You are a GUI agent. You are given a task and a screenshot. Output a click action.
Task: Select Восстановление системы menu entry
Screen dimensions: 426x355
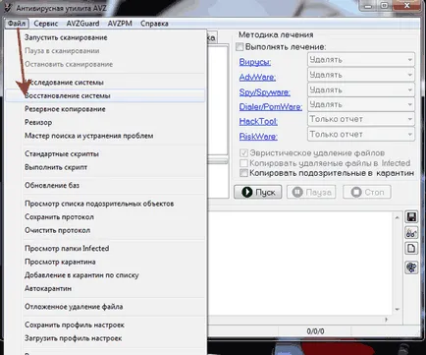point(105,95)
